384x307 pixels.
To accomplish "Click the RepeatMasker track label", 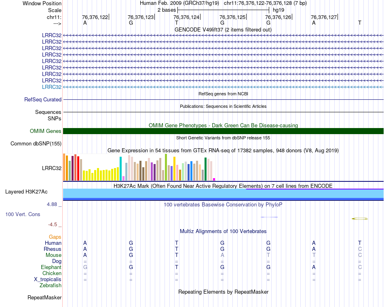I will pyautogui.click(x=44, y=297).
